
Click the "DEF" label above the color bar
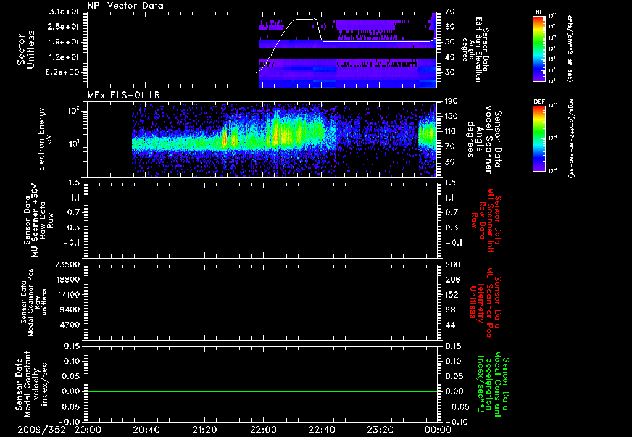[x=539, y=102]
